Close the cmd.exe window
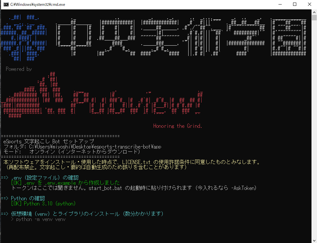Image resolution: width=317 pixels, height=243 pixels. tap(310, 5)
